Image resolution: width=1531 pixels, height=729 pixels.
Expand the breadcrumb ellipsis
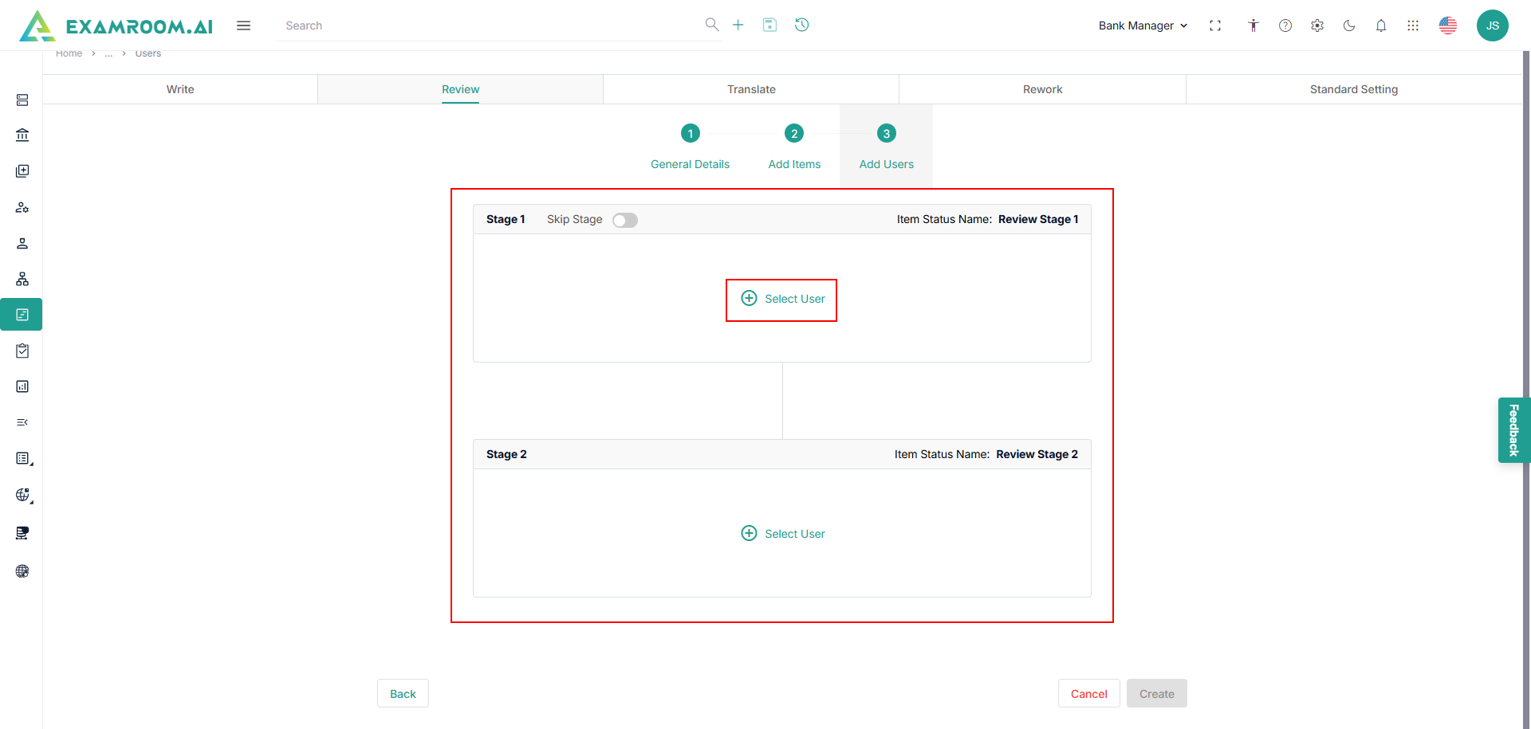[108, 53]
